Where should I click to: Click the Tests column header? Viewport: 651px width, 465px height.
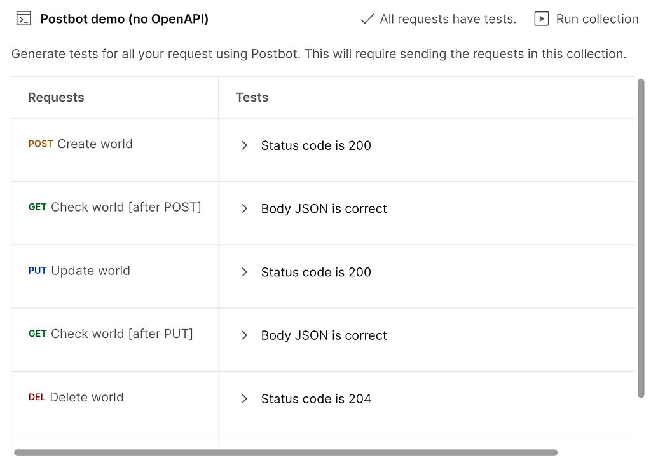[252, 97]
